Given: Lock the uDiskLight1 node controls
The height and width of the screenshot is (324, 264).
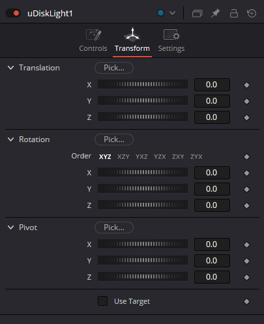Looking at the screenshot, I should [234, 13].
